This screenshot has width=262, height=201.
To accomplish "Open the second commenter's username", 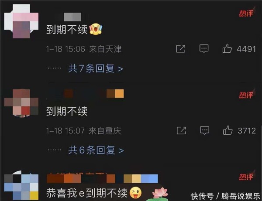I will pos(85,93).
